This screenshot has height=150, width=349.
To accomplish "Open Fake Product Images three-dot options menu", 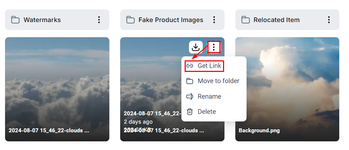I will [214, 20].
